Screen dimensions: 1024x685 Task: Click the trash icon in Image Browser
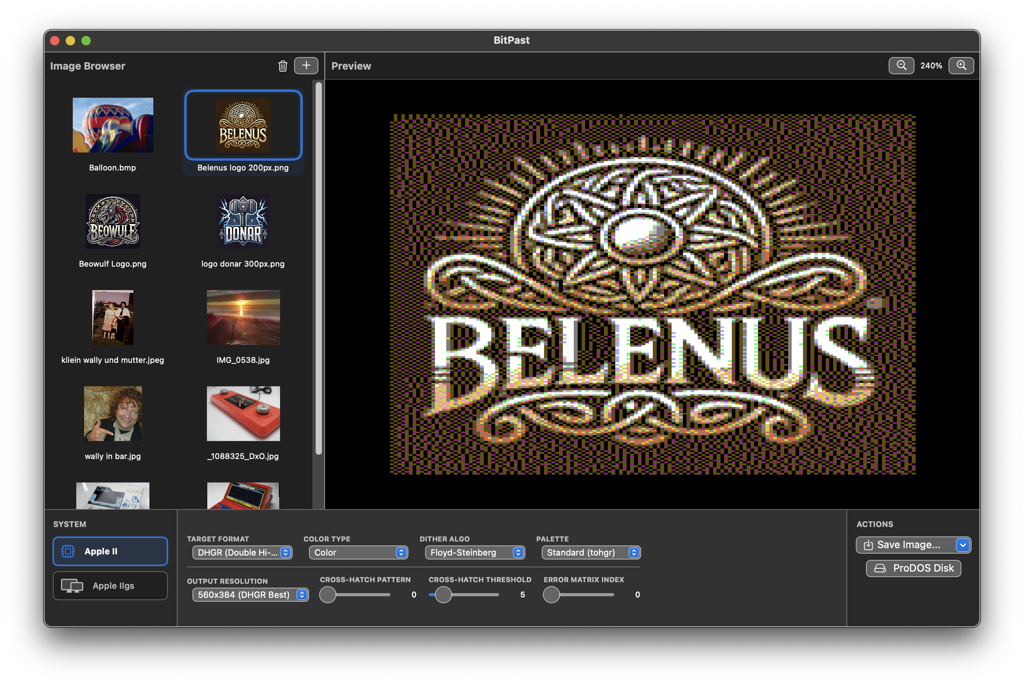[283, 66]
